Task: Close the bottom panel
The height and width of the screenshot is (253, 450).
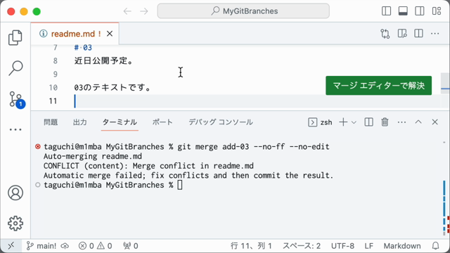Action: coord(435,122)
